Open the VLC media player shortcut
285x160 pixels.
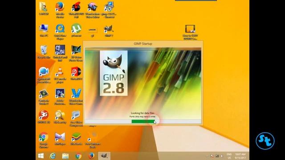point(60,75)
